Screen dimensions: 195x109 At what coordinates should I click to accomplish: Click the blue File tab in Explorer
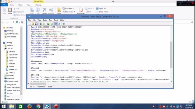pyautogui.click(x=4, y=5)
